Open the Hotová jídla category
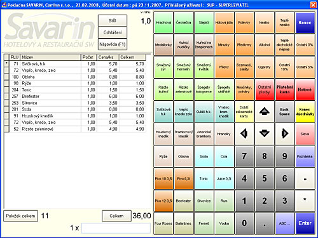This screenshot has height=238, width=318. pyautogui.click(x=224, y=22)
